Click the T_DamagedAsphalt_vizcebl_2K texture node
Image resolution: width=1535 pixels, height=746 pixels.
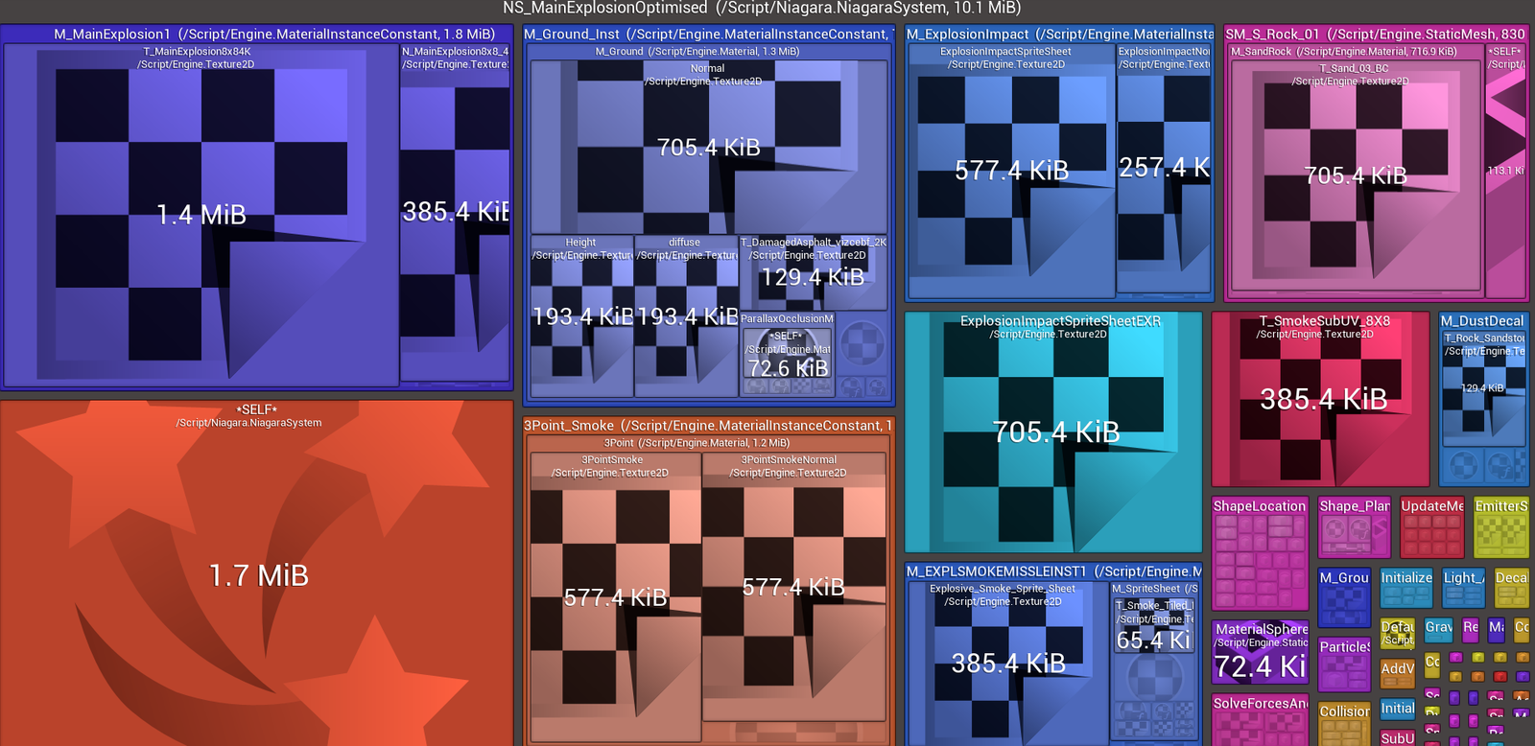(814, 273)
